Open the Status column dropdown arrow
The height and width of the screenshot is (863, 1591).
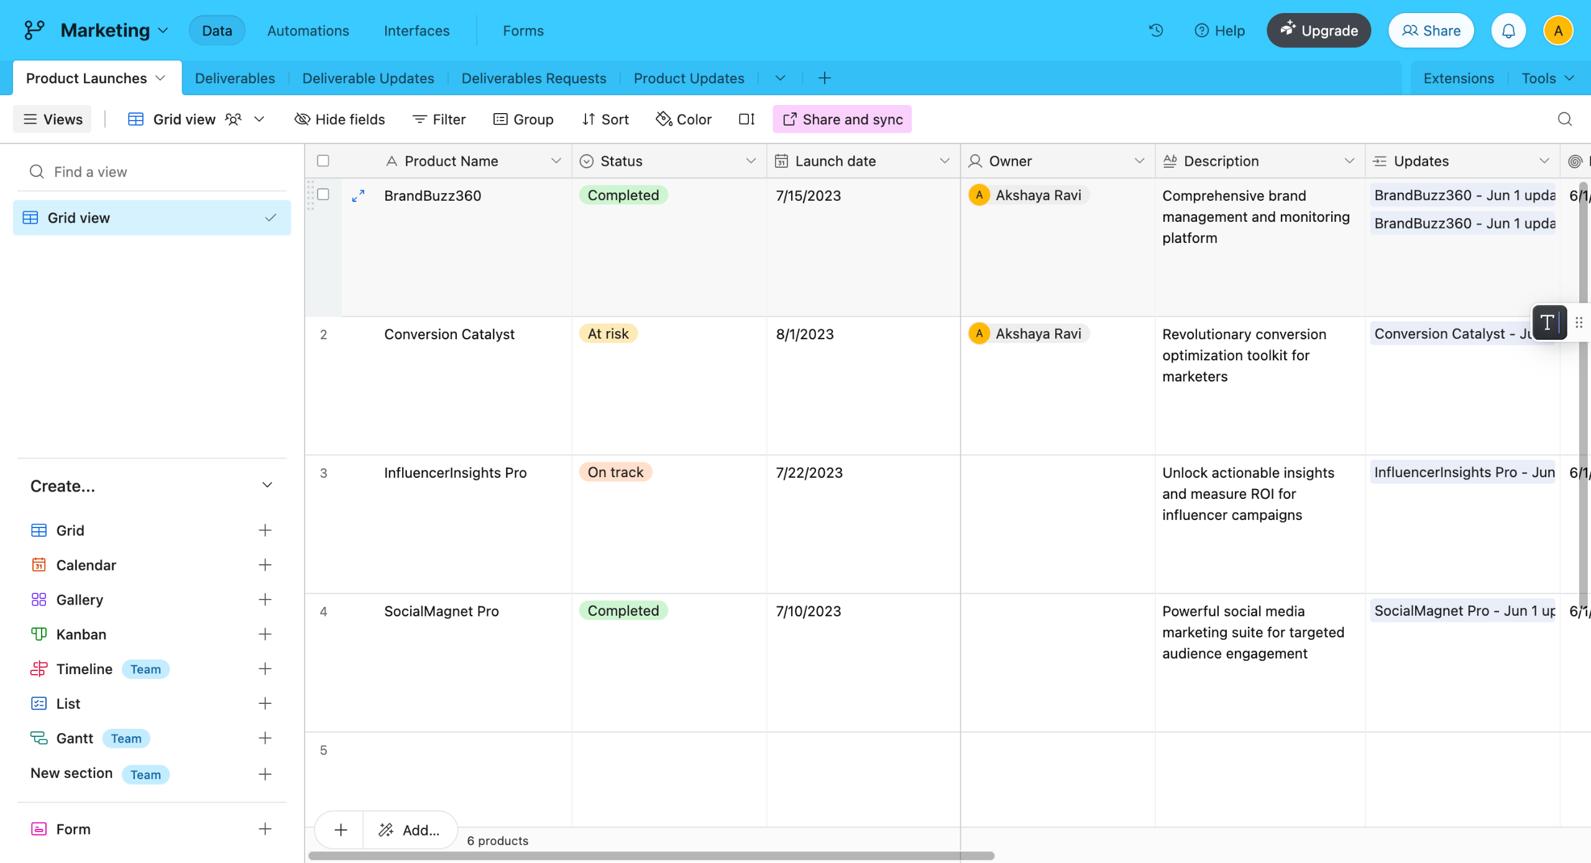(750, 161)
